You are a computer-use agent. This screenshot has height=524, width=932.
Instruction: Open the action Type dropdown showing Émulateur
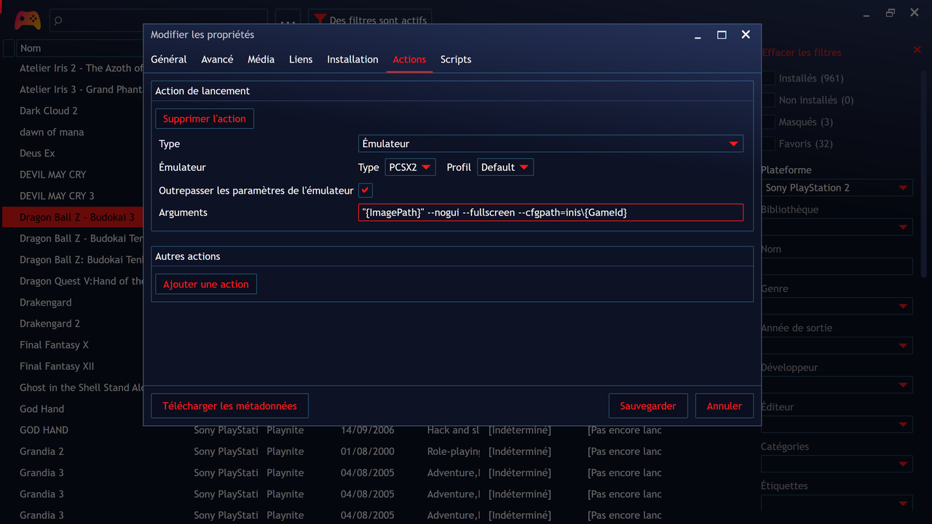tap(550, 143)
